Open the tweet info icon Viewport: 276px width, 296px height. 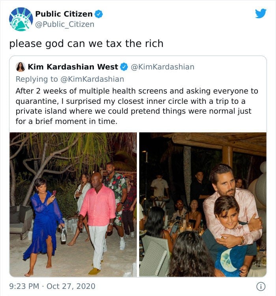click(261, 287)
